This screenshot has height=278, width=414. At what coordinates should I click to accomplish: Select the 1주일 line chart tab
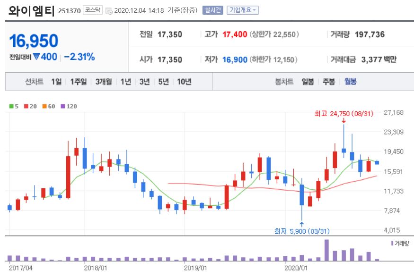coord(79,82)
